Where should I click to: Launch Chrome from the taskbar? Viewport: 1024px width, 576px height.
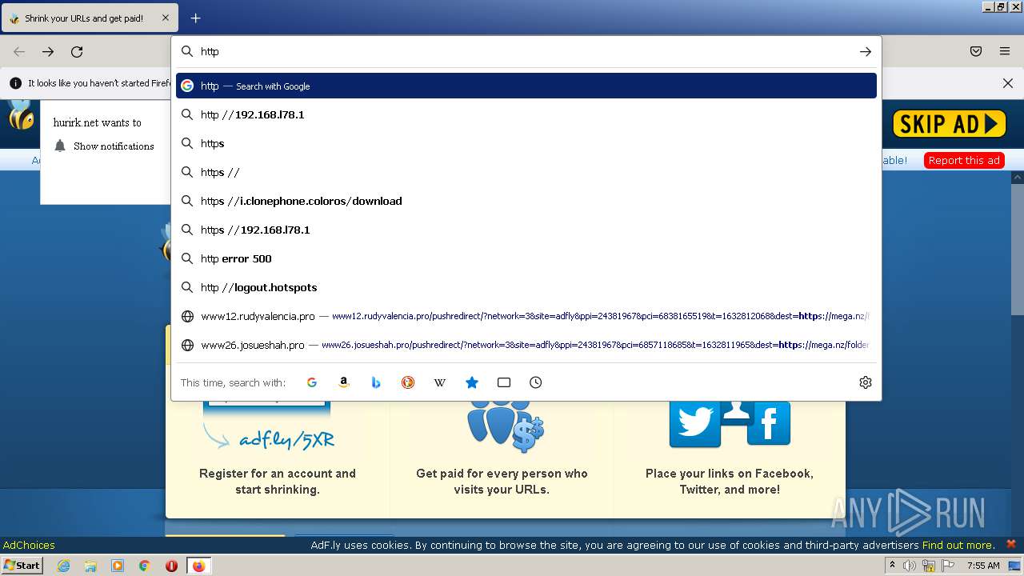[145, 566]
